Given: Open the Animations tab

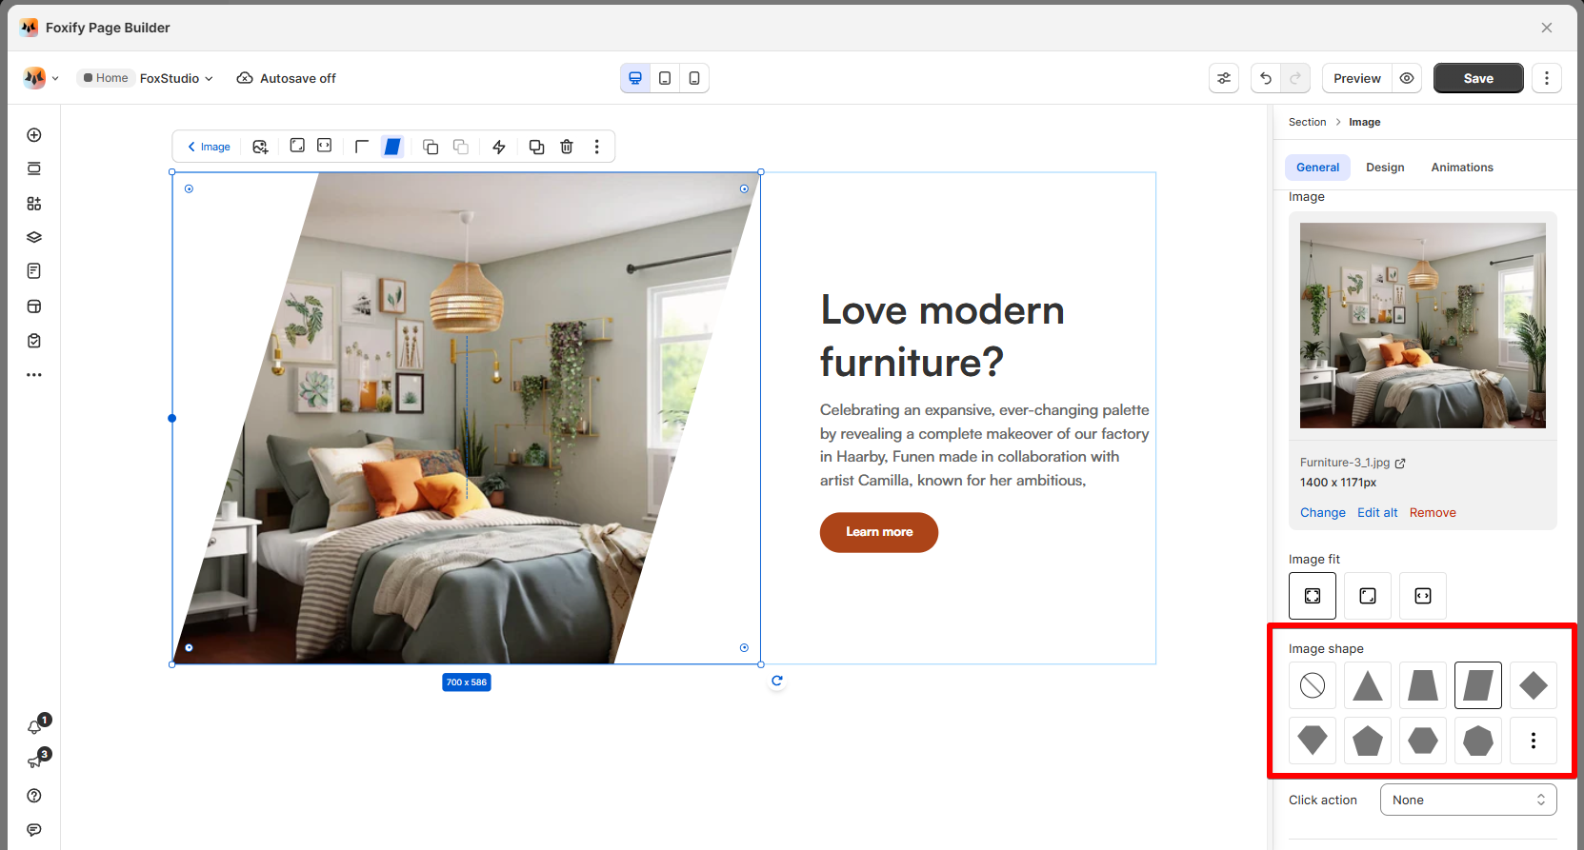Looking at the screenshot, I should click(x=1462, y=168).
